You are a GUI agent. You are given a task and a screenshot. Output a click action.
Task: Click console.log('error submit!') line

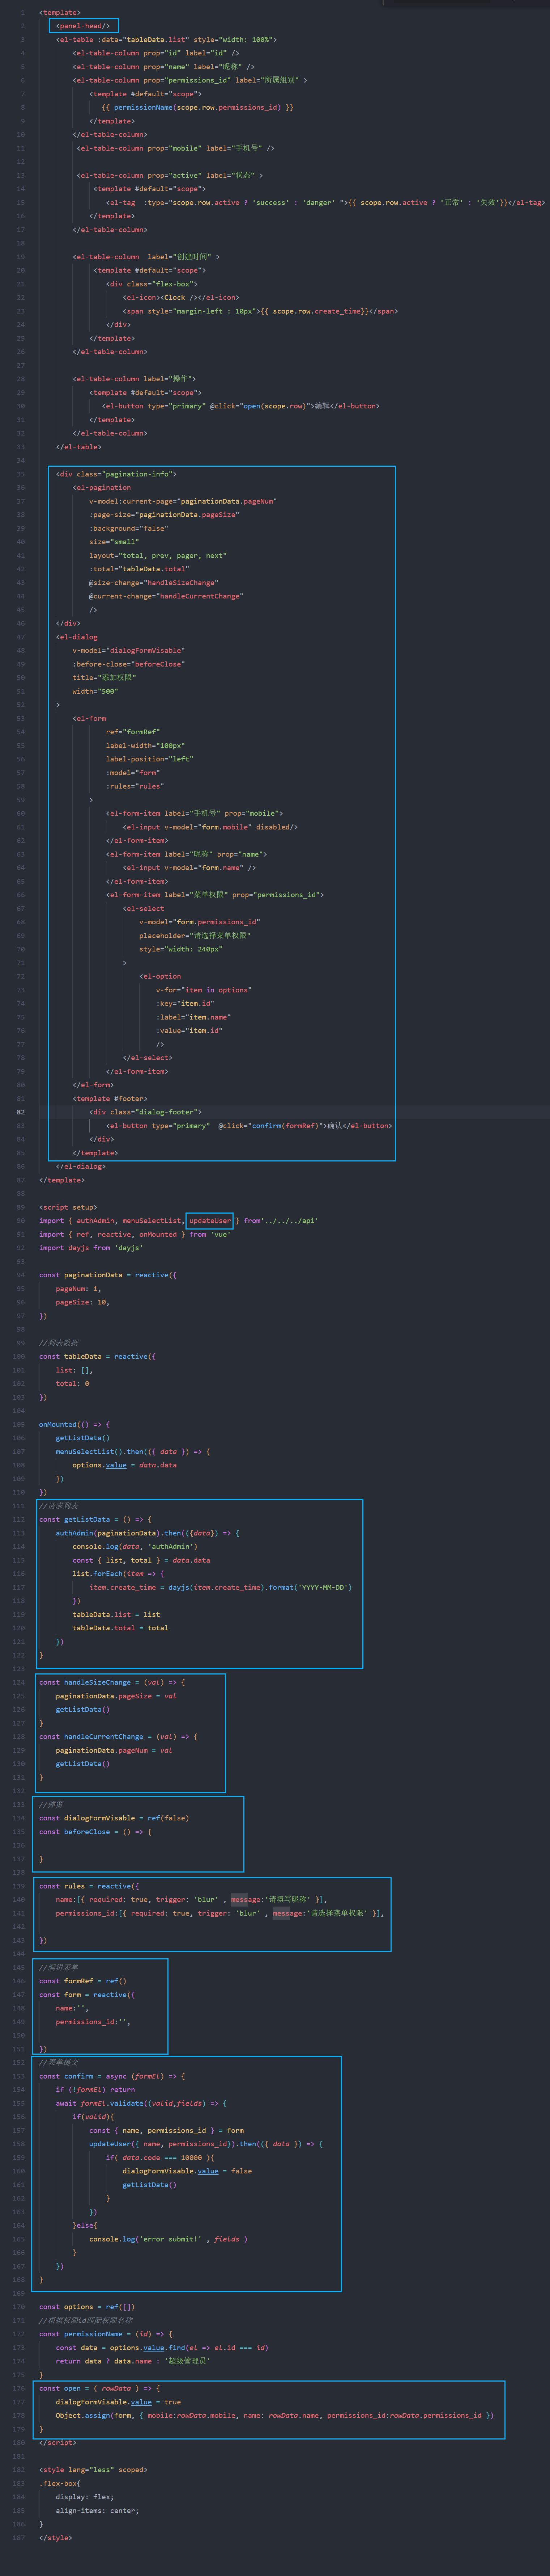pyautogui.click(x=168, y=2239)
